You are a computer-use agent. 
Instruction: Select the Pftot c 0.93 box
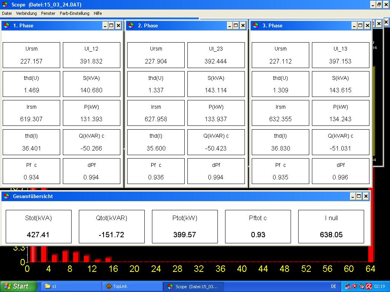tap(258, 227)
